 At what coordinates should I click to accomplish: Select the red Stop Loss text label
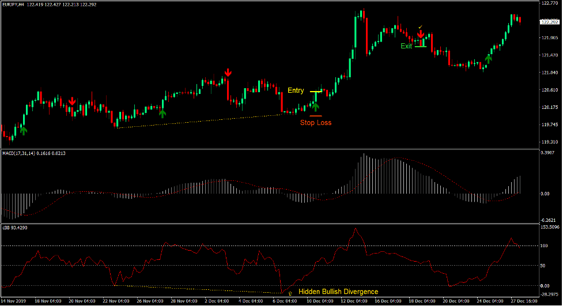pyautogui.click(x=315, y=122)
